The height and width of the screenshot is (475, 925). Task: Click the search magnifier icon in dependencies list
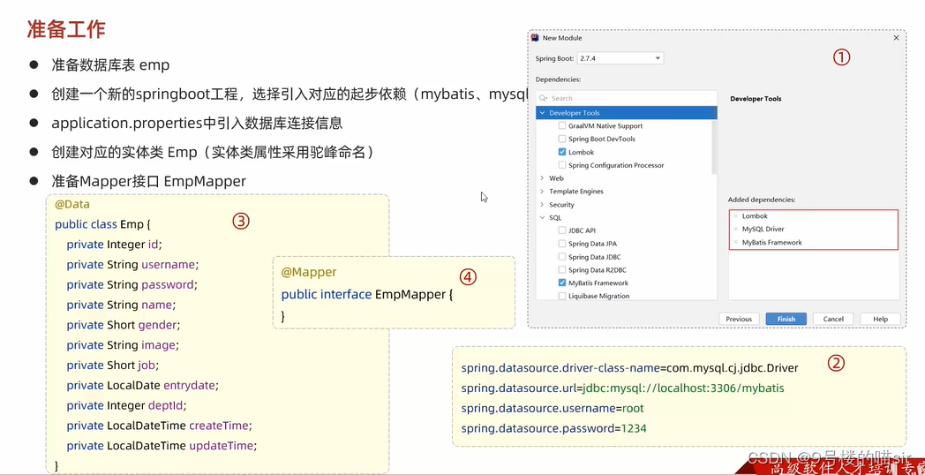pyautogui.click(x=544, y=99)
